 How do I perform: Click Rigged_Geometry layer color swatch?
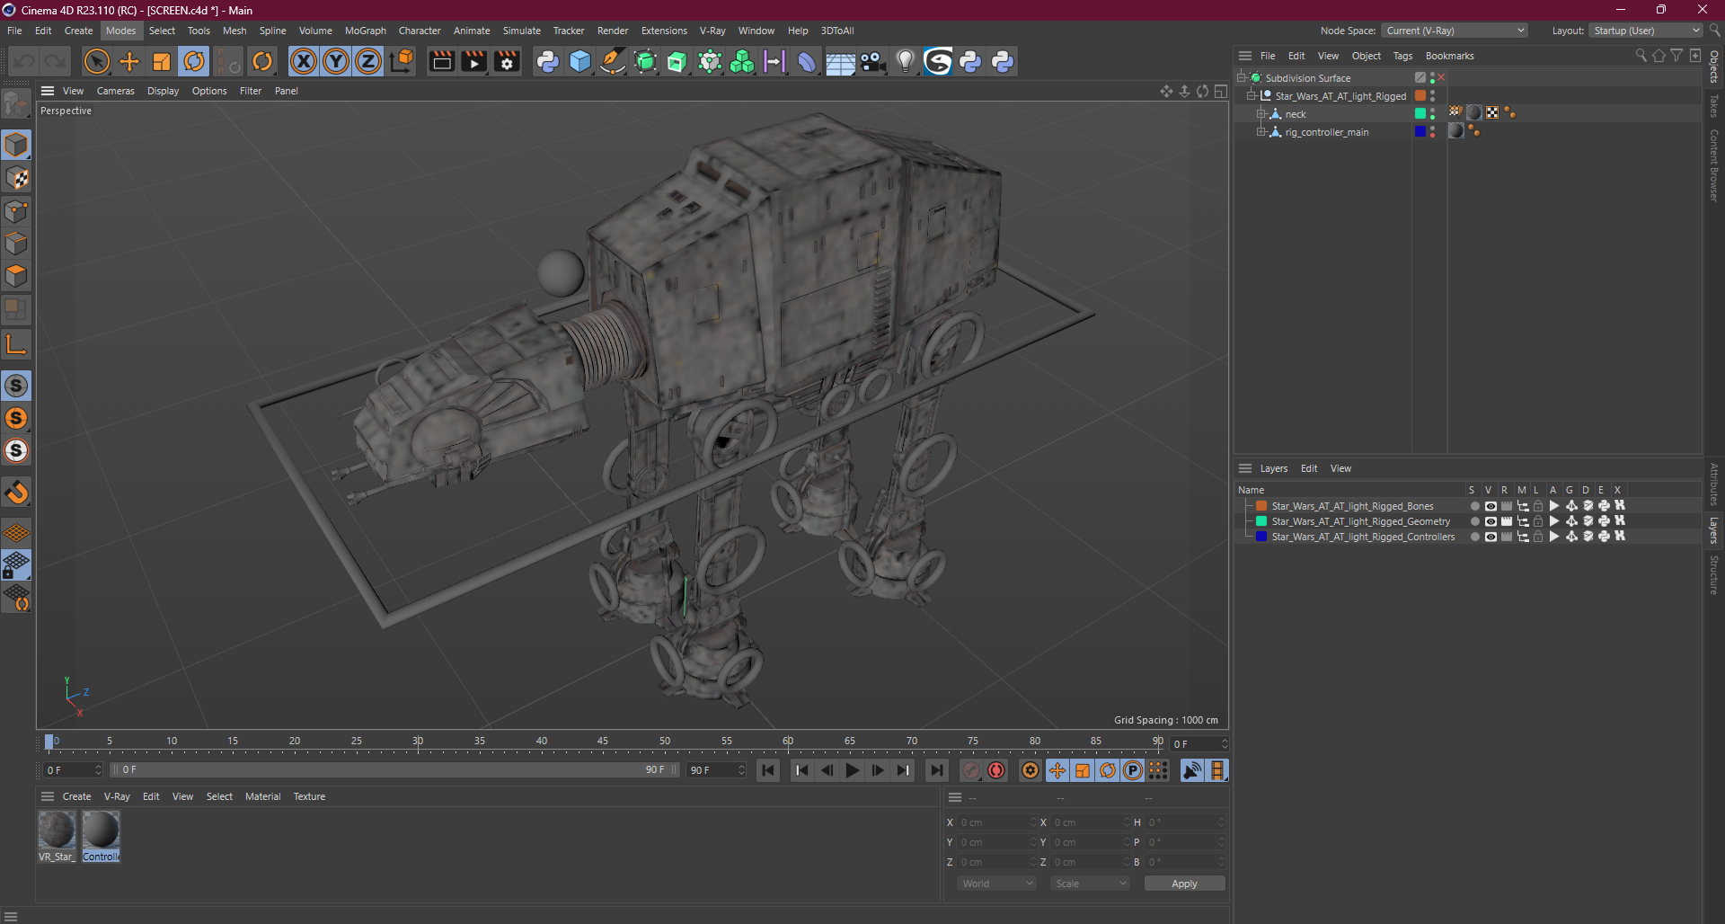point(1261,521)
